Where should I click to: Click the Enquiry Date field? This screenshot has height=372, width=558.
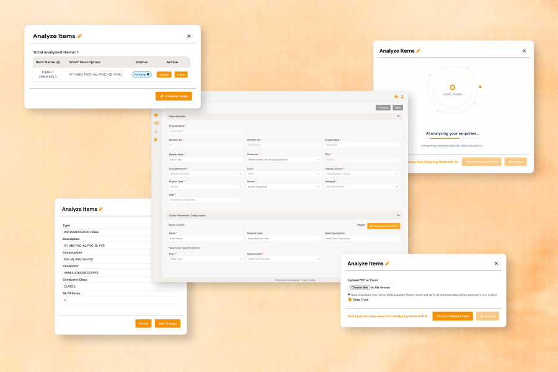206,159
